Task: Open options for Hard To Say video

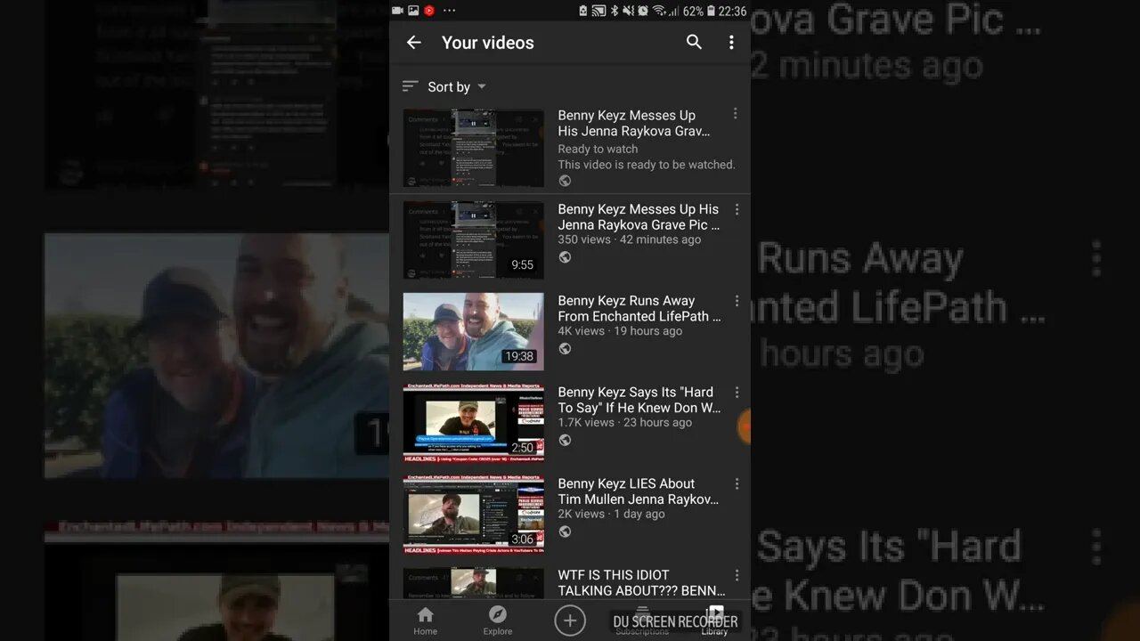Action: pyautogui.click(x=737, y=393)
